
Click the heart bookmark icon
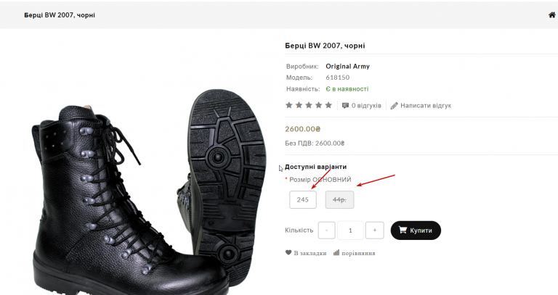coord(289,253)
